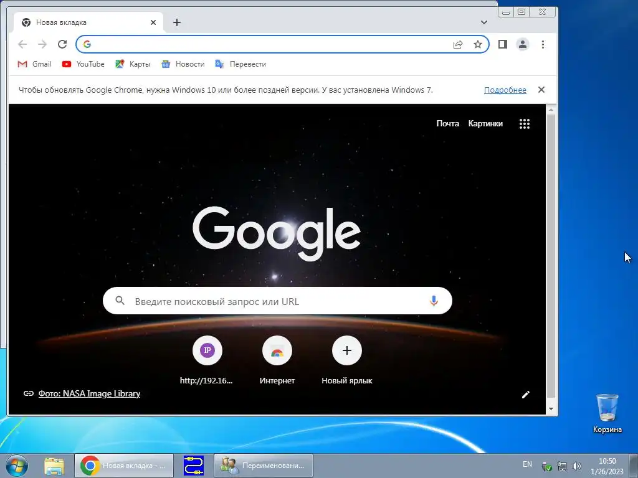Viewport: 638px width, 478px height.
Task: Open the Интернет shortcut tile
Action: pos(277,360)
